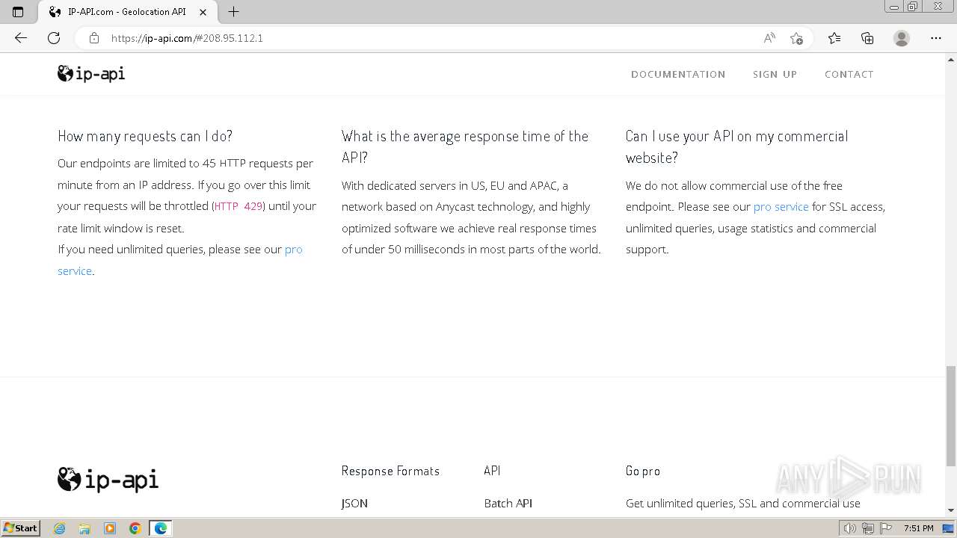Screen dimensions: 957x538
Task: Open Edge settings and more menu
Action: point(935,38)
